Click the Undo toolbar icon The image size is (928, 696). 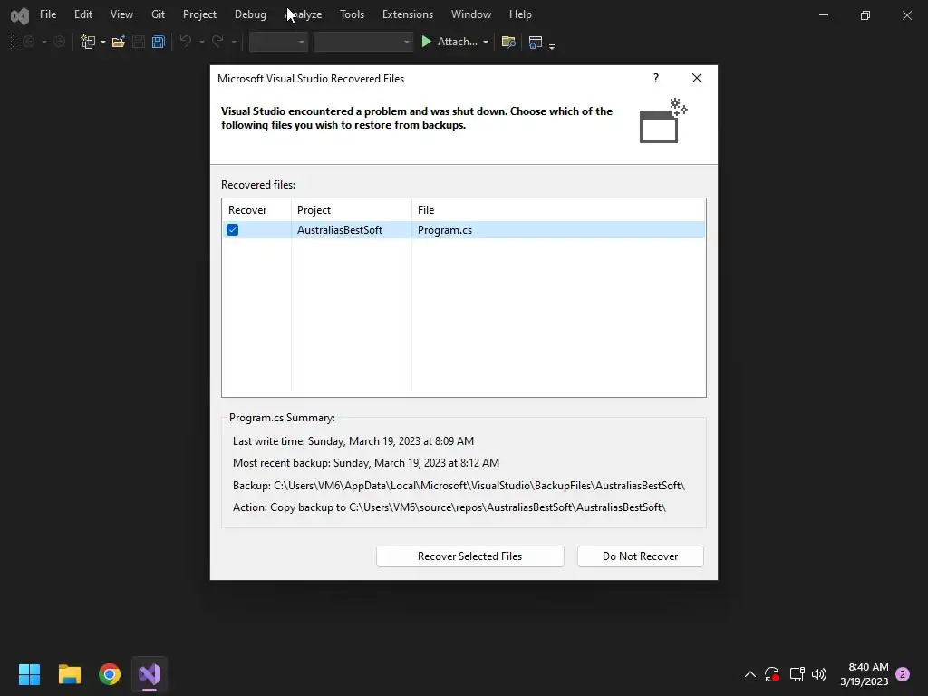pyautogui.click(x=185, y=42)
